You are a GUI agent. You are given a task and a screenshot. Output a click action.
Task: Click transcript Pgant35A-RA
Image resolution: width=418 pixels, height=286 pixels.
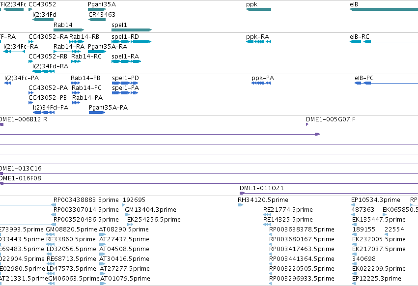[97, 52]
